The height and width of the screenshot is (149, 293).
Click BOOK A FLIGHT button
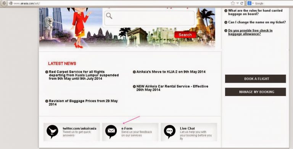pos(256,79)
